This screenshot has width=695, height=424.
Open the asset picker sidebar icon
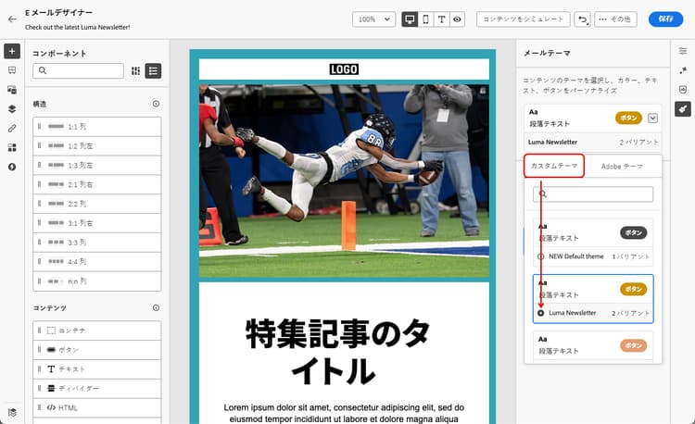12,90
